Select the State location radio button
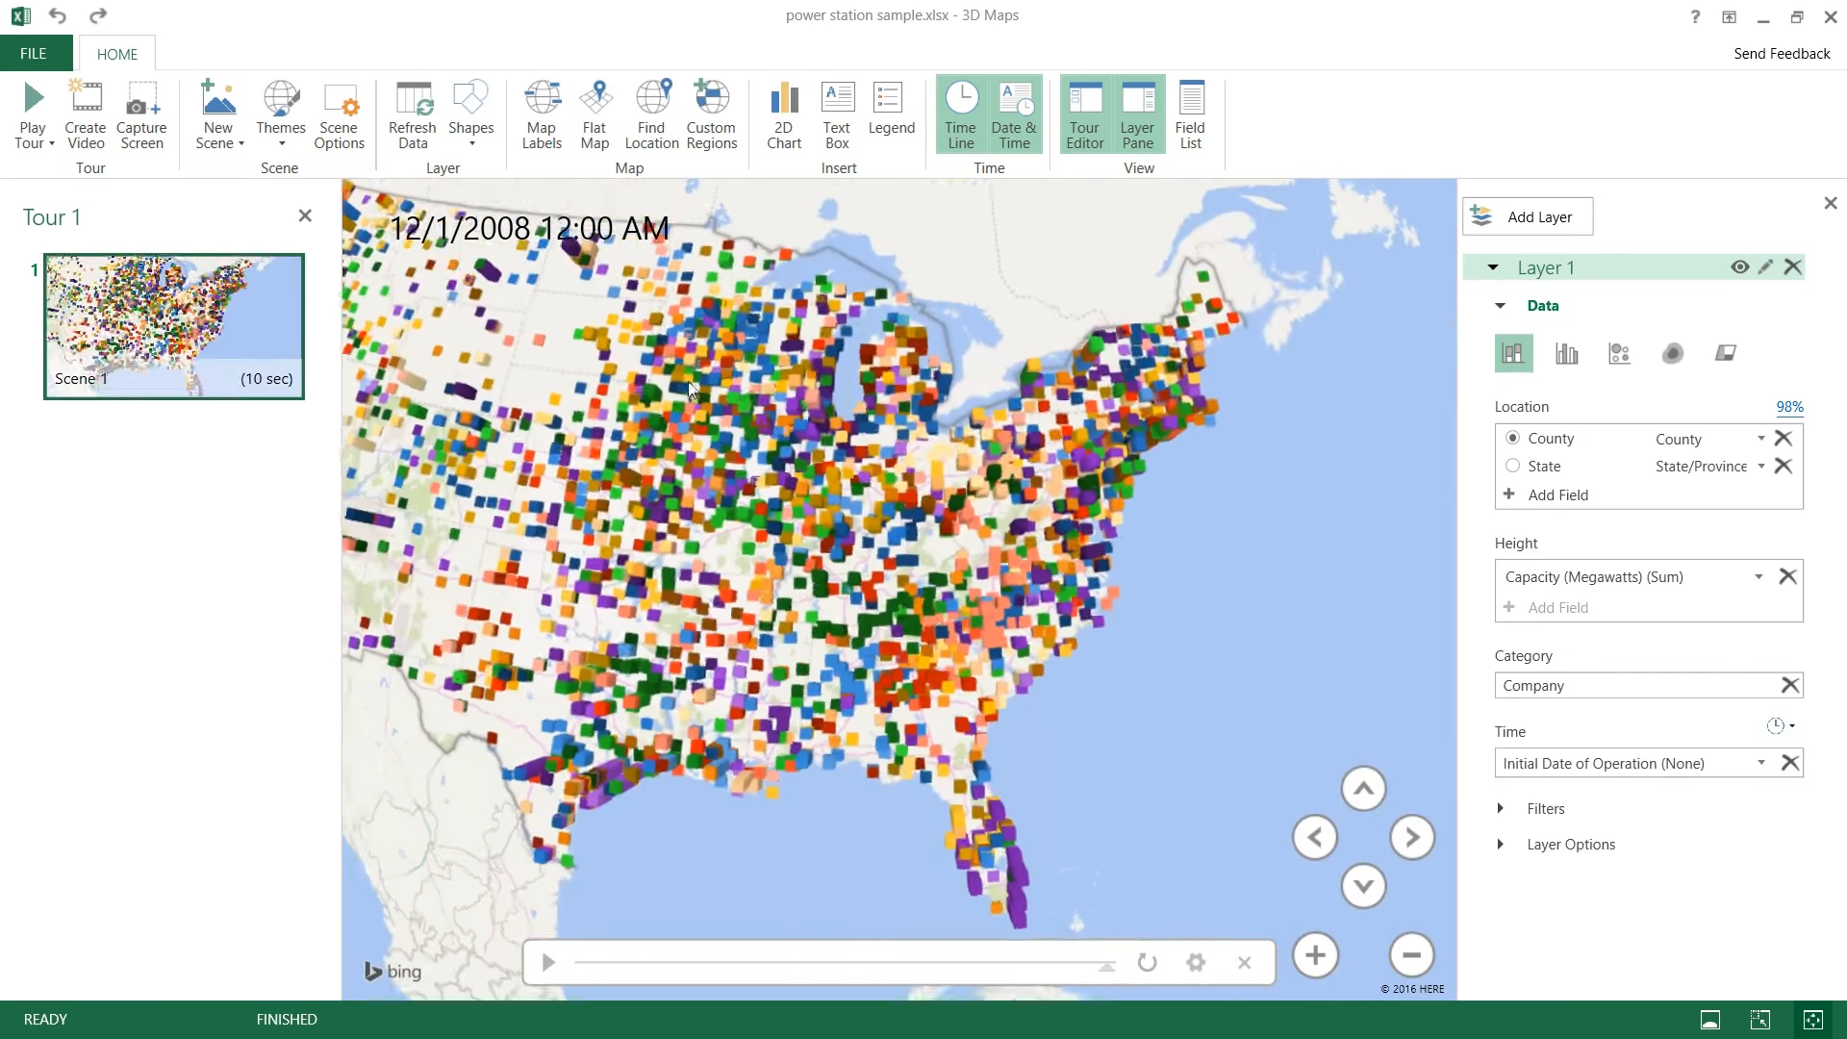 [x=1513, y=466]
